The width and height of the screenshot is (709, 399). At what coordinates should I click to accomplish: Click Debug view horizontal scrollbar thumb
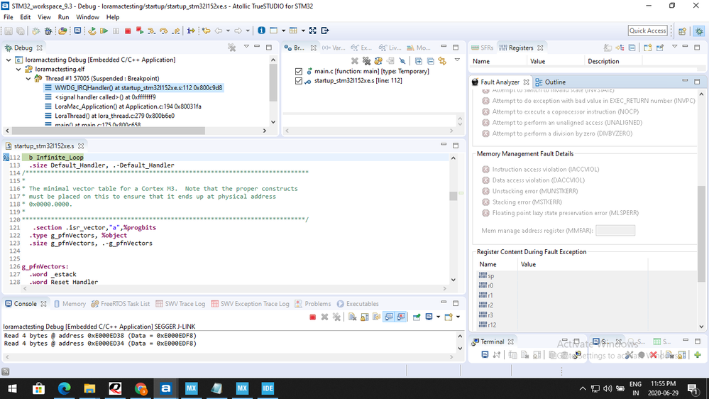point(109,131)
